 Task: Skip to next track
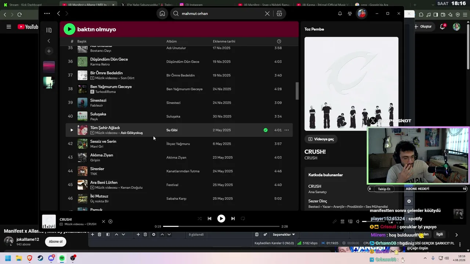coord(233,219)
